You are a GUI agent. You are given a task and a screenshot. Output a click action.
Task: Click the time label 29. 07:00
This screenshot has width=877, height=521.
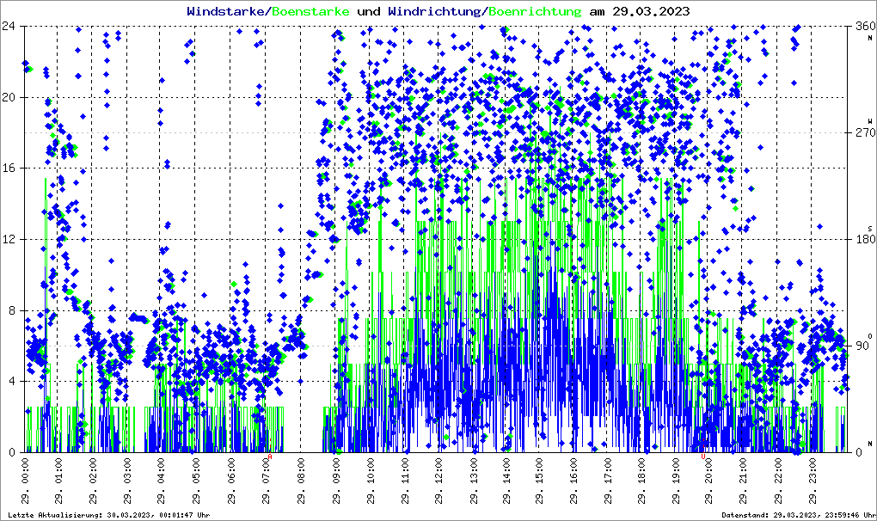tap(266, 481)
